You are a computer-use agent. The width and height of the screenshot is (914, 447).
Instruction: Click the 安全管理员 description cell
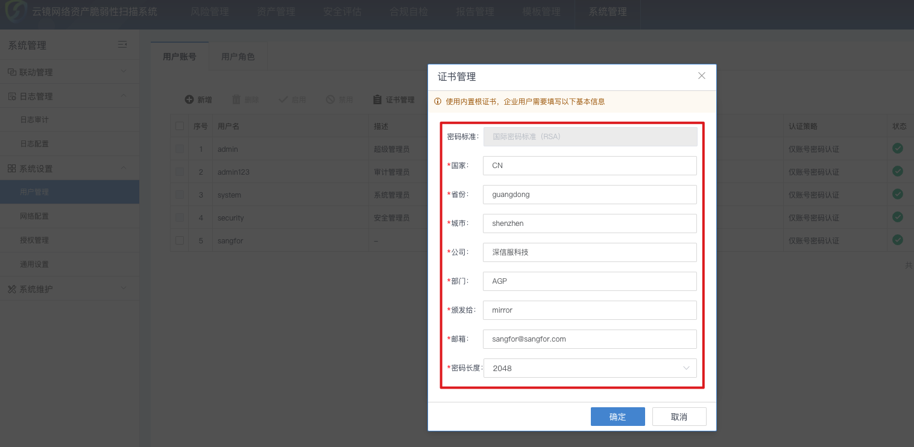(x=391, y=217)
